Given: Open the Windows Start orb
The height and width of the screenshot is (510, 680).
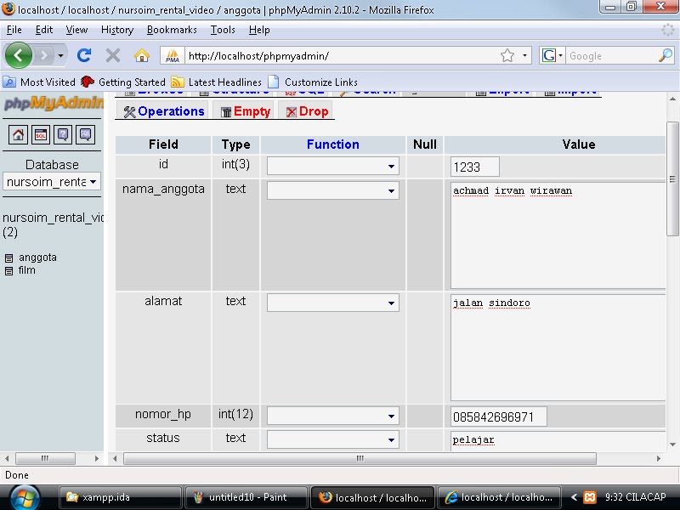Looking at the screenshot, I should pyautogui.click(x=25, y=497).
